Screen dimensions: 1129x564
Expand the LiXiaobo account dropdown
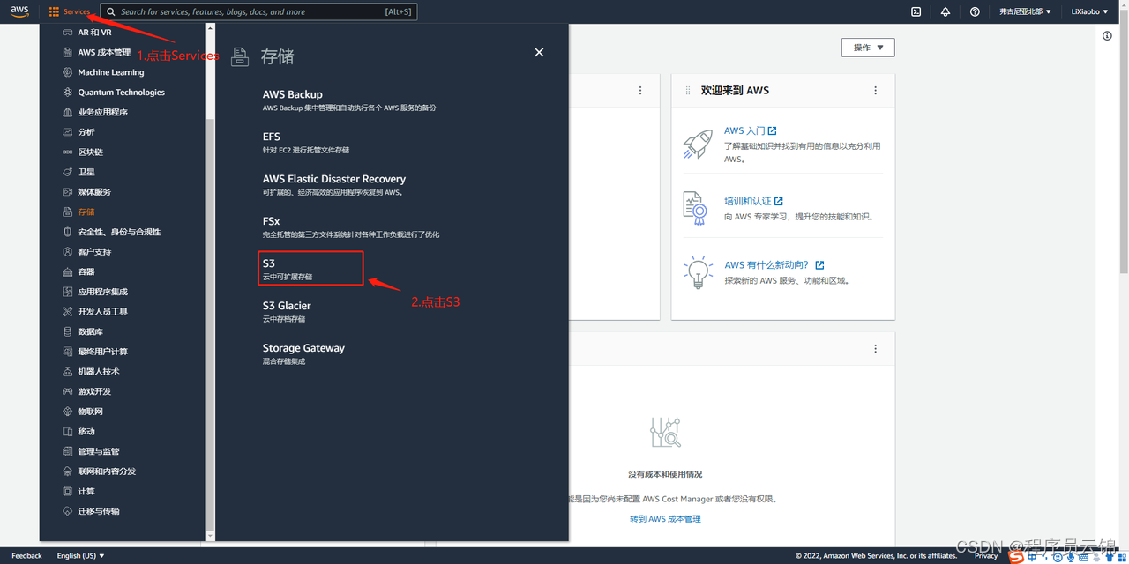1089,11
